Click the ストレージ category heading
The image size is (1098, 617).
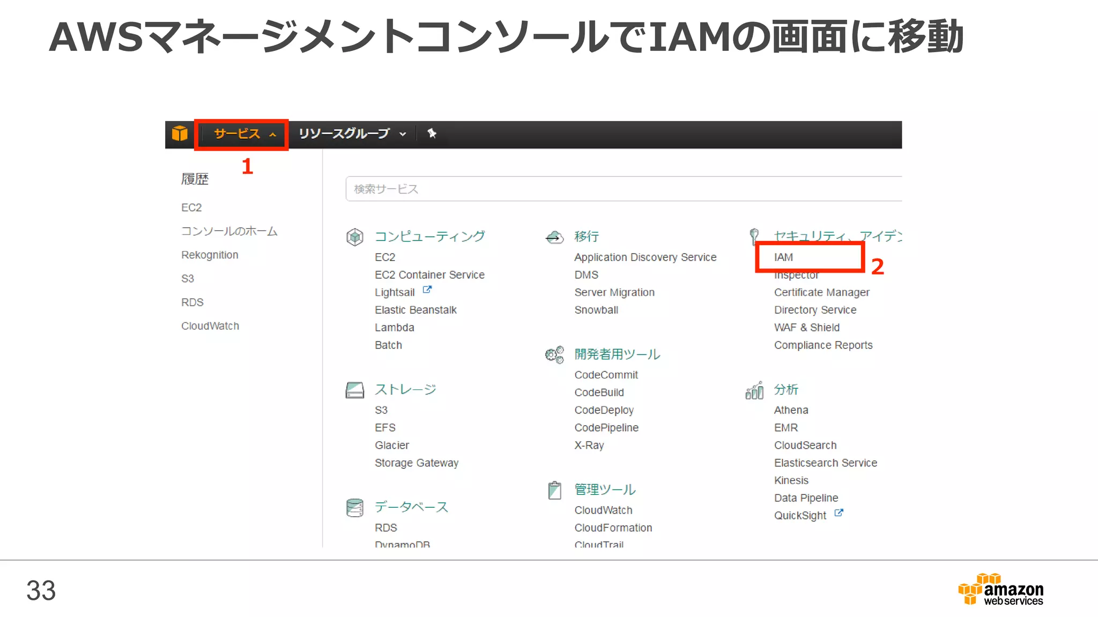click(x=405, y=390)
